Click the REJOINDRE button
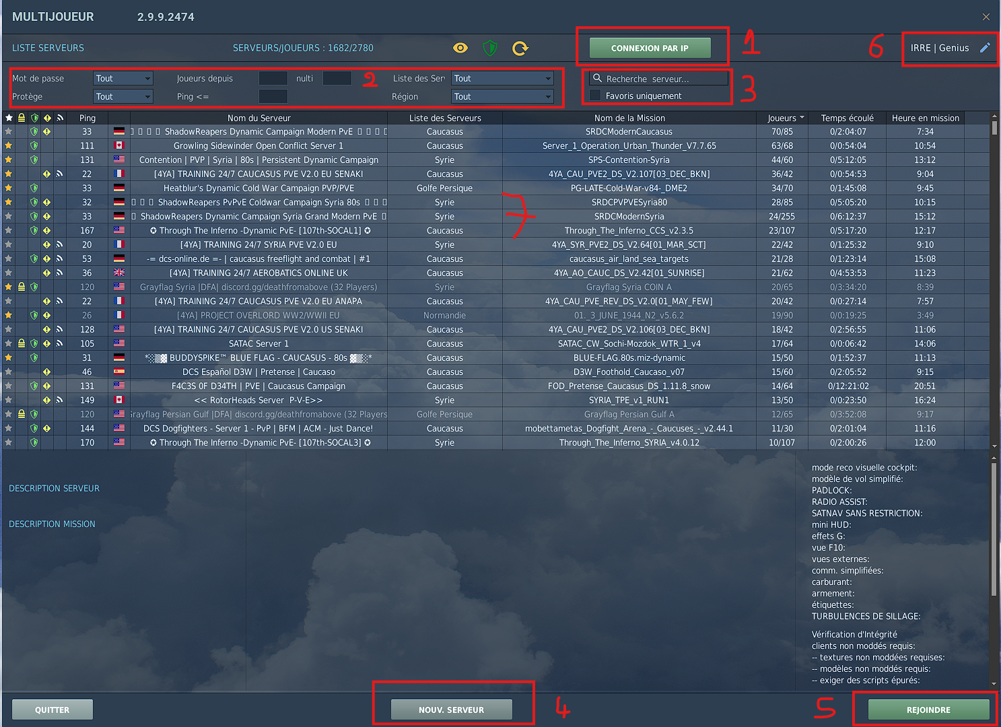This screenshot has width=1001, height=727. point(928,709)
